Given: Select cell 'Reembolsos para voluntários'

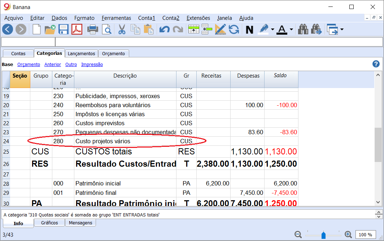Looking at the screenshot, I should tap(125, 105).
